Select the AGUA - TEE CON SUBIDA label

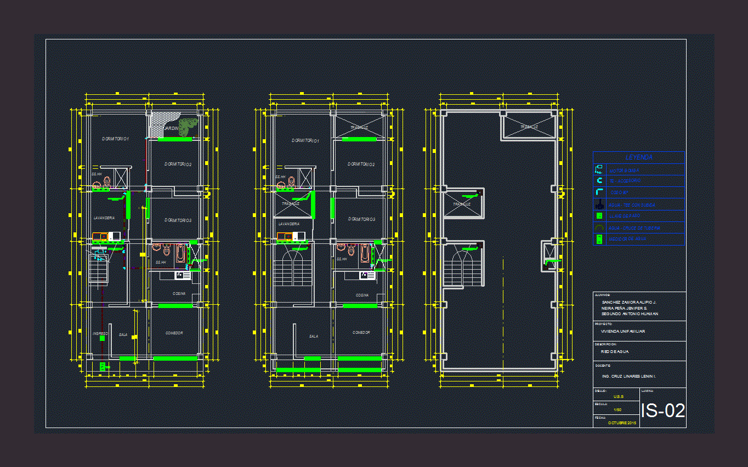tap(632, 205)
